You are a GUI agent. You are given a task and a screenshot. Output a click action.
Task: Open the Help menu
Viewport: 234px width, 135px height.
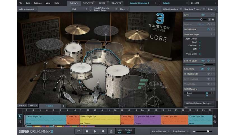pyautogui.click(x=57, y=3)
